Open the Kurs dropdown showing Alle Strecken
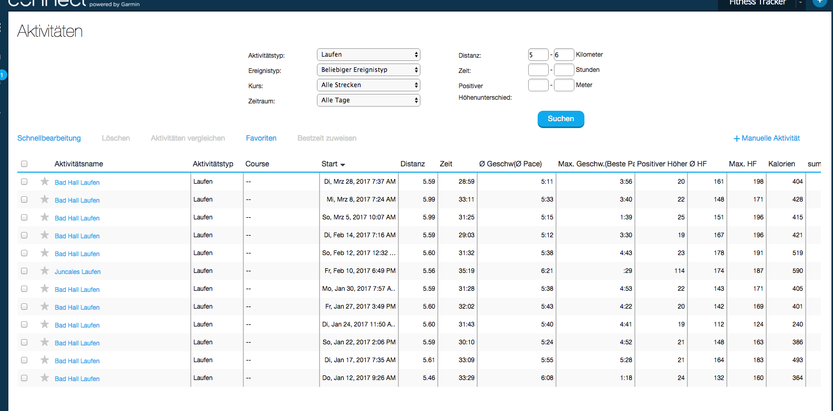This screenshot has height=411, width=833. click(x=368, y=85)
